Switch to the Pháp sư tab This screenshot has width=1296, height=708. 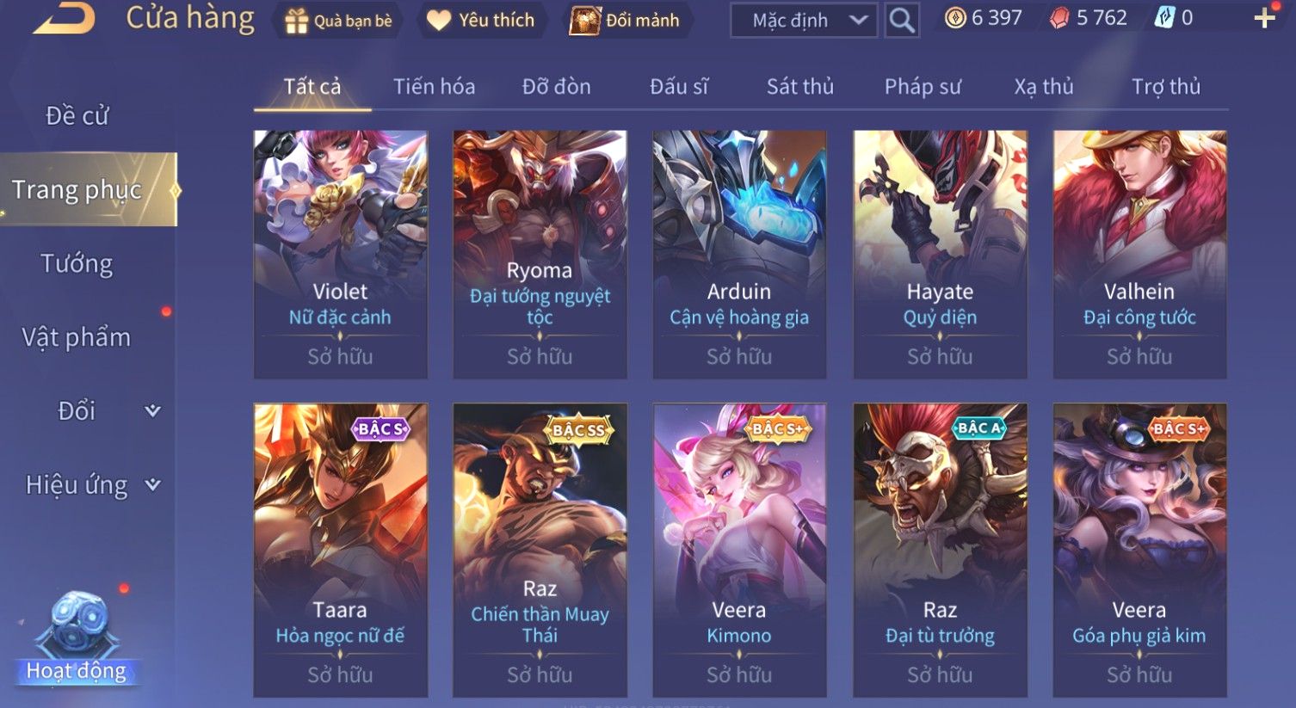tap(923, 87)
